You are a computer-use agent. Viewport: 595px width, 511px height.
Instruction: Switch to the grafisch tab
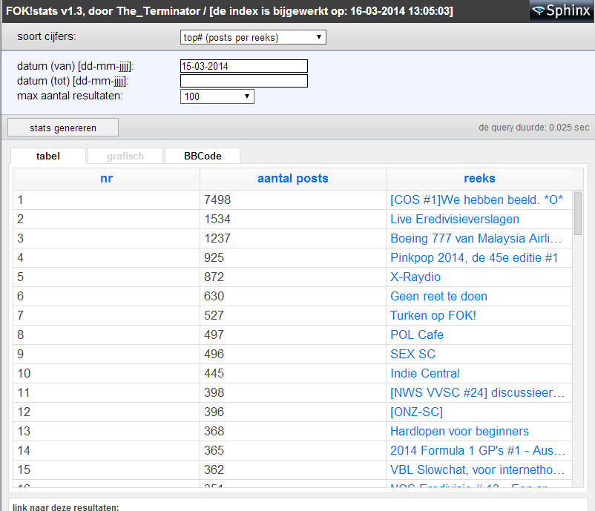[x=125, y=156]
